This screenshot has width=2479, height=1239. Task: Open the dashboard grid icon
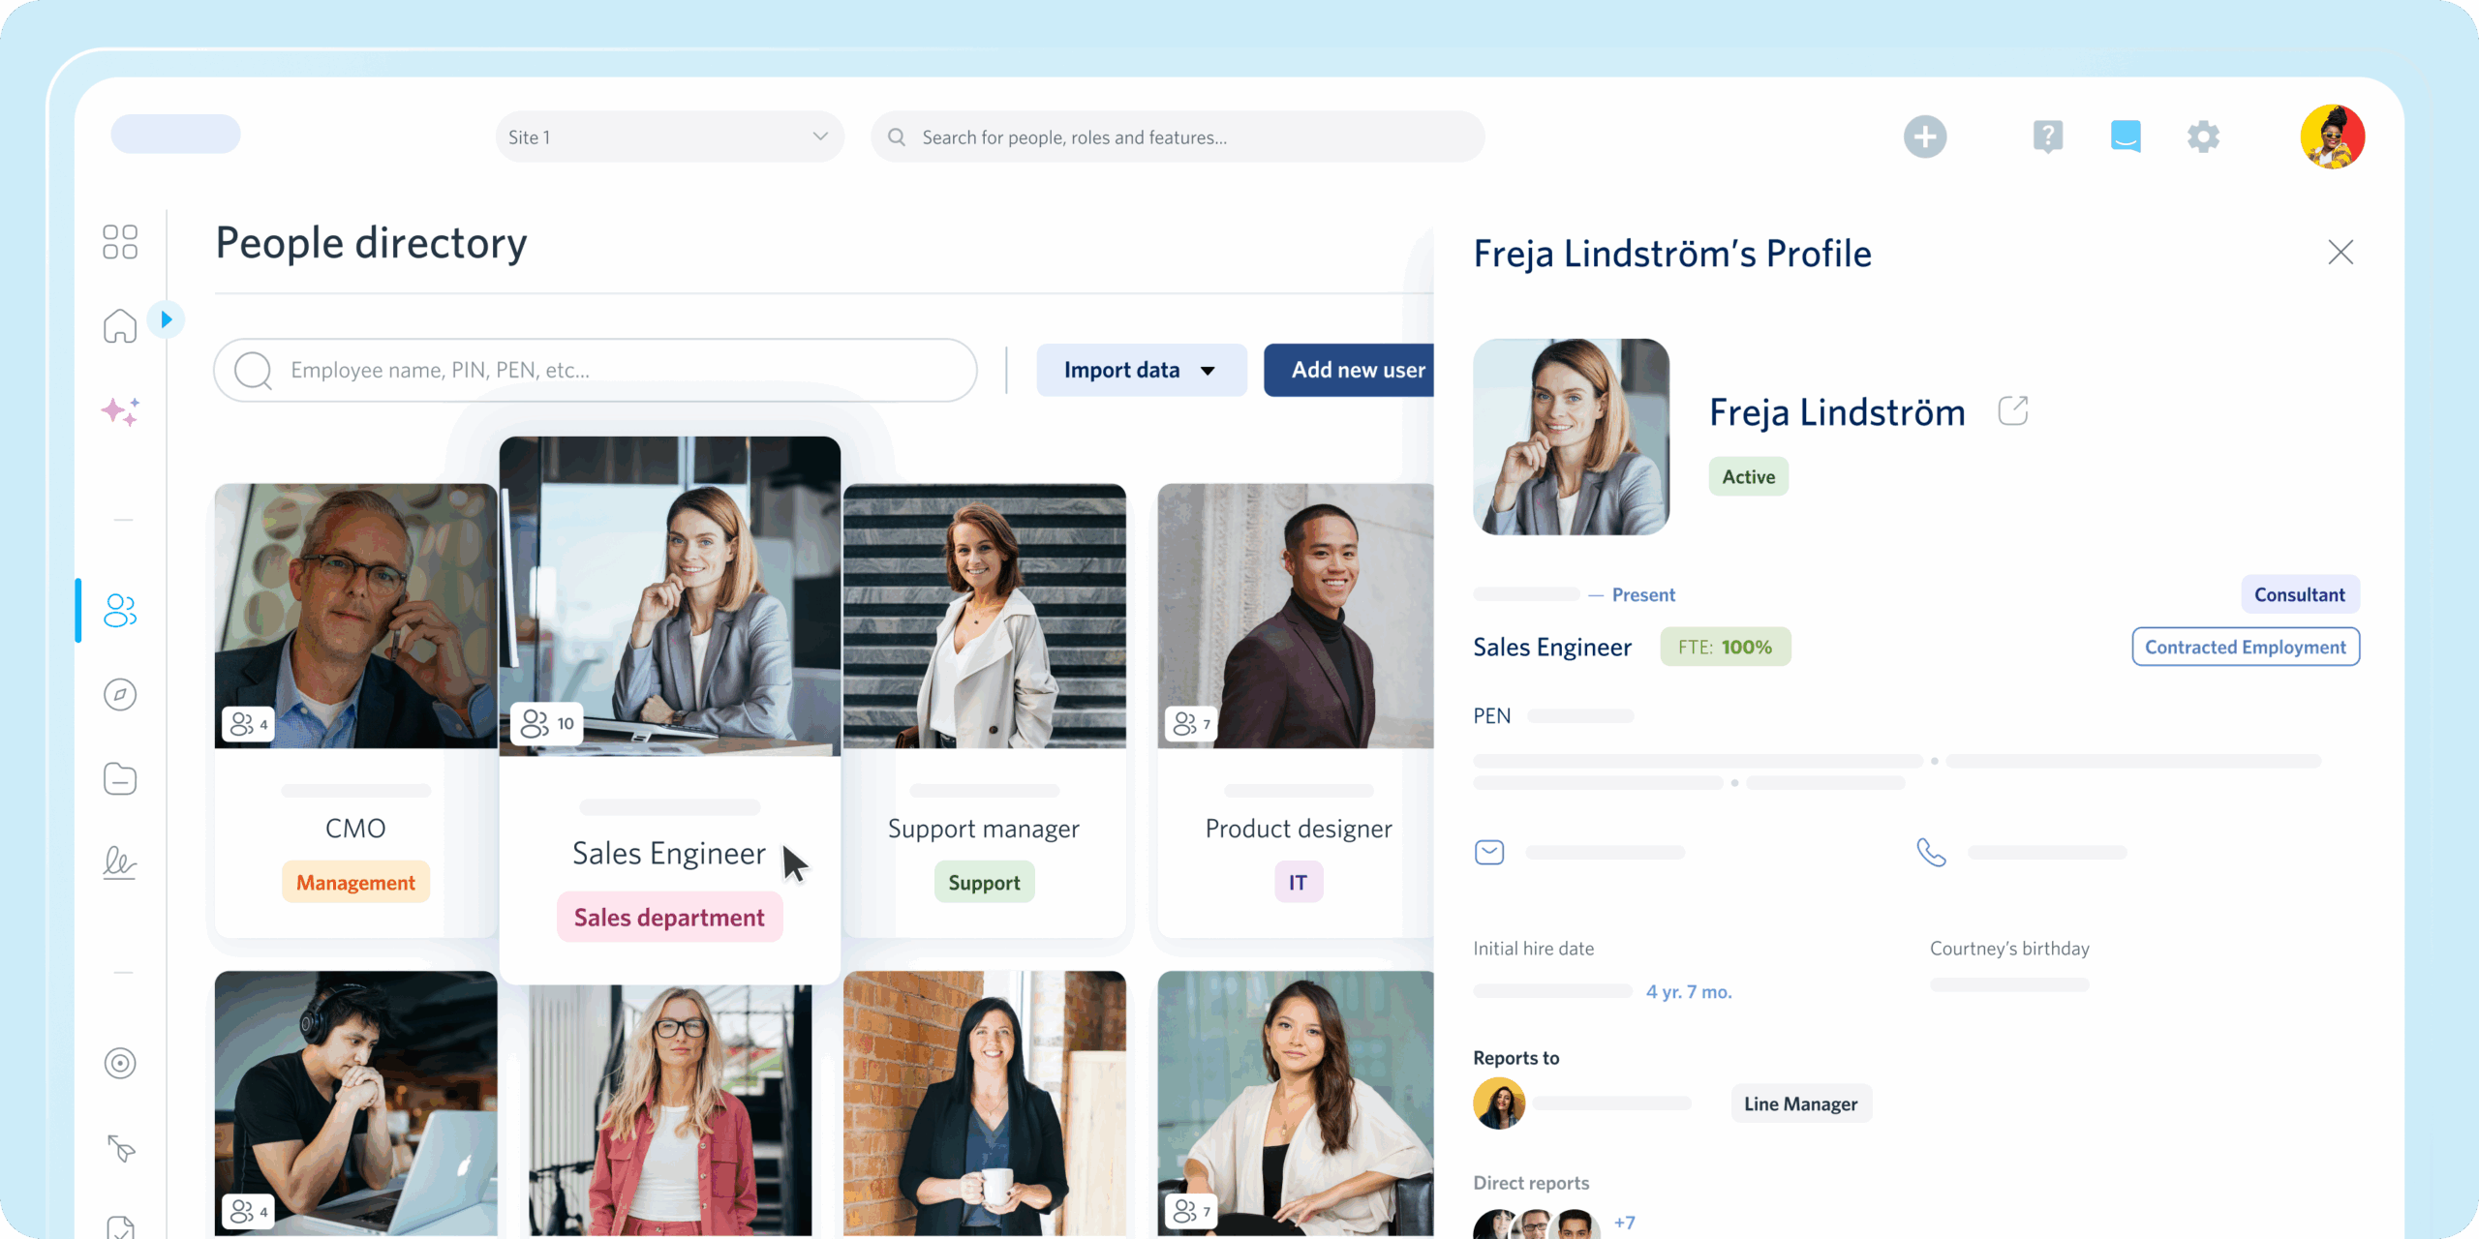click(x=120, y=242)
